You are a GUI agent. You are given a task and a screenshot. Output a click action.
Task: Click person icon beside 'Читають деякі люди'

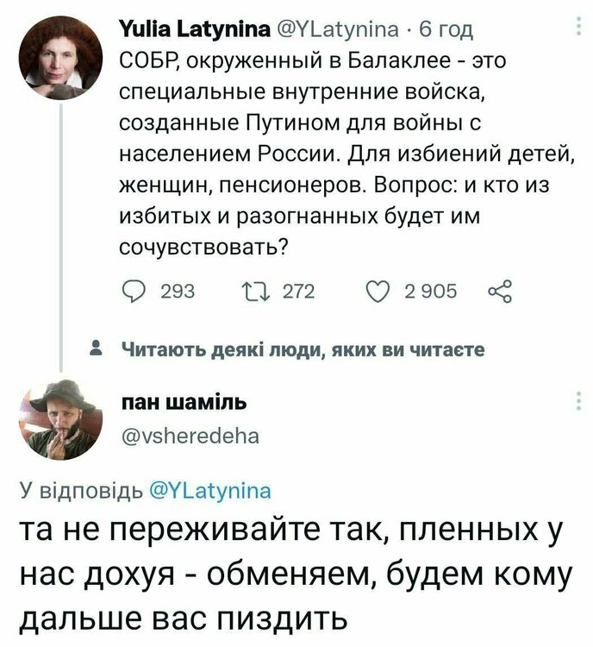(97, 349)
